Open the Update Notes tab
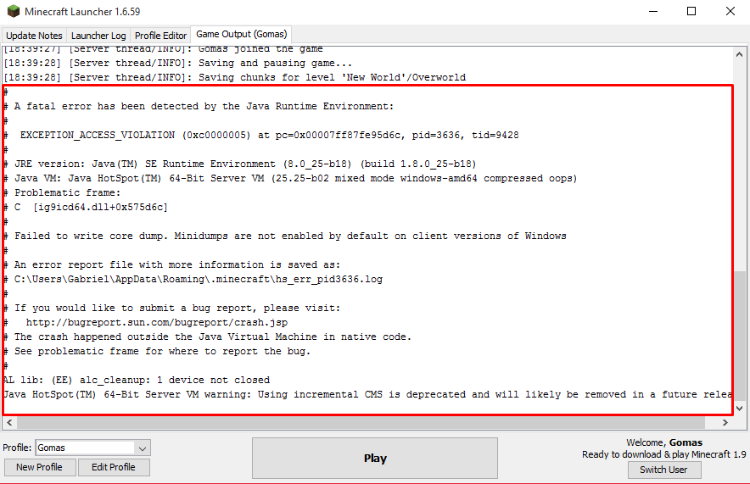Viewport: 750px width, 484px height. [34, 36]
